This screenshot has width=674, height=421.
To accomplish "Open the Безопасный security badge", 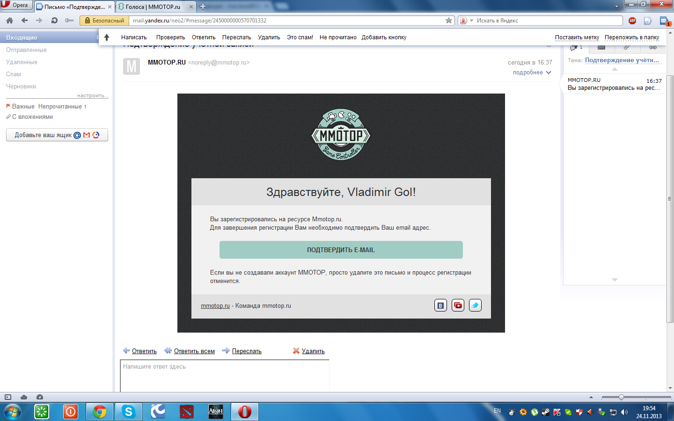I will [104, 21].
